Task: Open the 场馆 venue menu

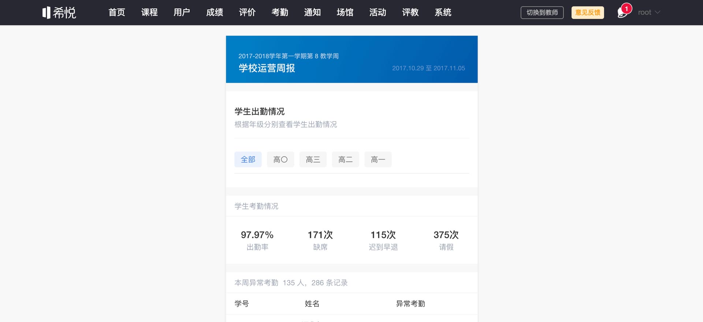Action: click(x=345, y=12)
